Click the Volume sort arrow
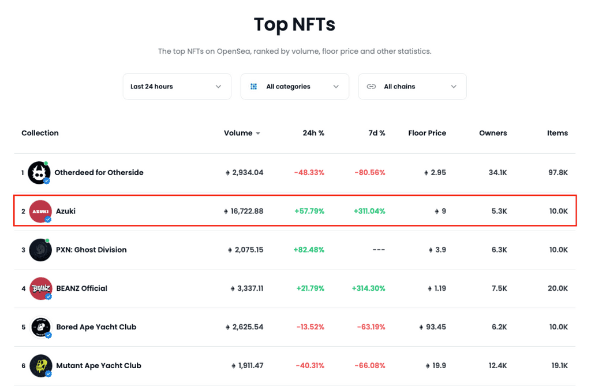Image resolution: width=591 pixels, height=389 pixels. pyautogui.click(x=258, y=133)
